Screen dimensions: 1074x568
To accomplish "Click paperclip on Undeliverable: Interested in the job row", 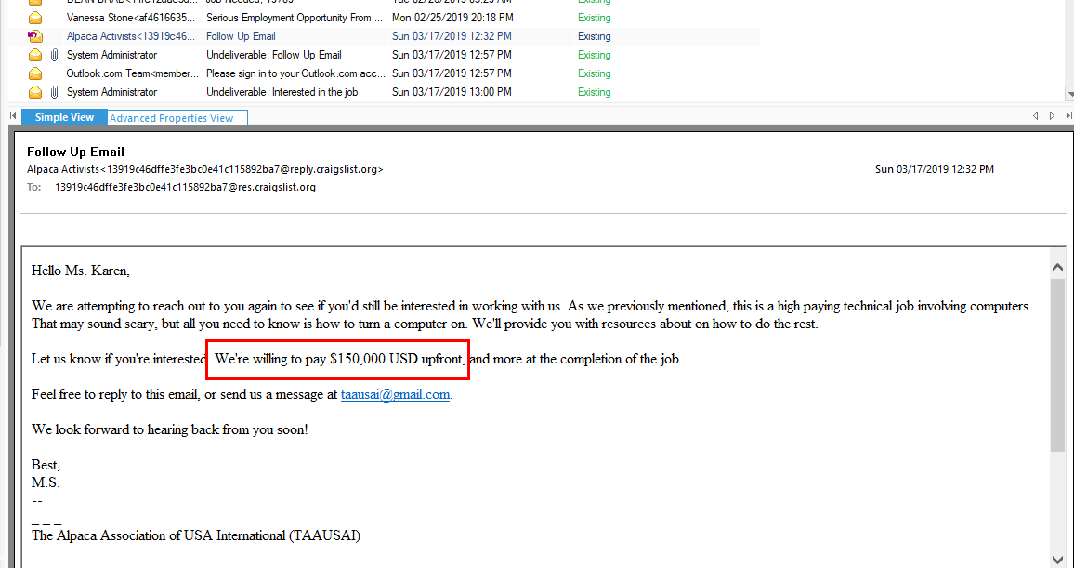I will (x=55, y=92).
